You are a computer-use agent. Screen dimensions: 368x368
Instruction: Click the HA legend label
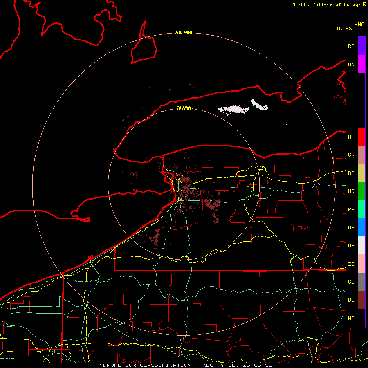(351, 137)
